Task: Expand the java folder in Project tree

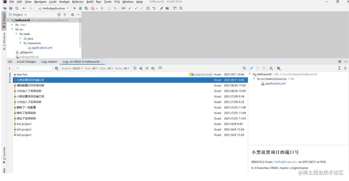Action: tap(21, 39)
